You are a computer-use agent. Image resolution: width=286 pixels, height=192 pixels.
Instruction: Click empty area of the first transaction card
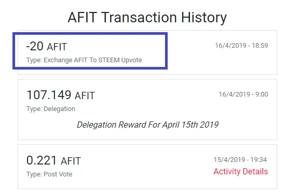point(219,62)
